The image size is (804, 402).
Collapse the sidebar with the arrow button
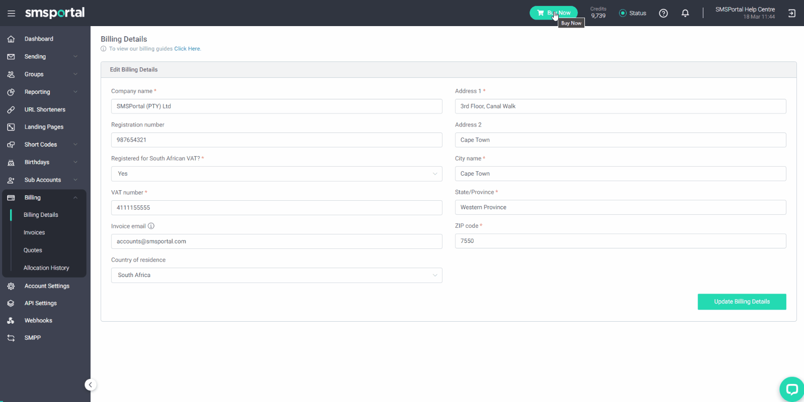[90, 385]
